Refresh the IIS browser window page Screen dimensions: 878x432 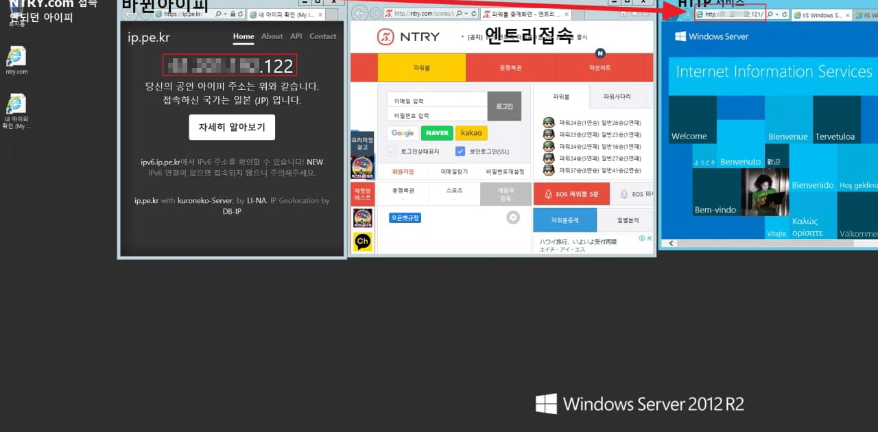(x=785, y=14)
